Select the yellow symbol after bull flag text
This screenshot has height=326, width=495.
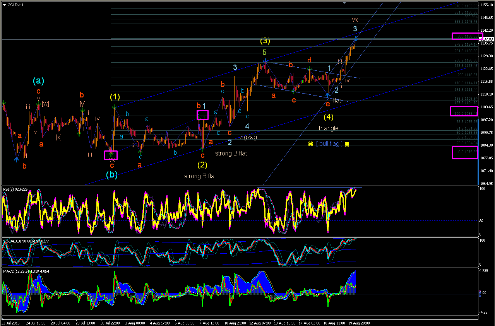click(347, 144)
